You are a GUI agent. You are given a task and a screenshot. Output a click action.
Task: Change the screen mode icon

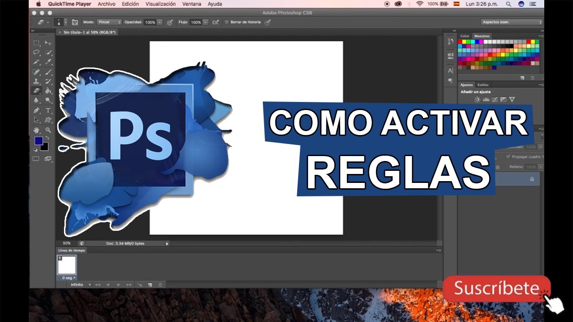point(47,158)
